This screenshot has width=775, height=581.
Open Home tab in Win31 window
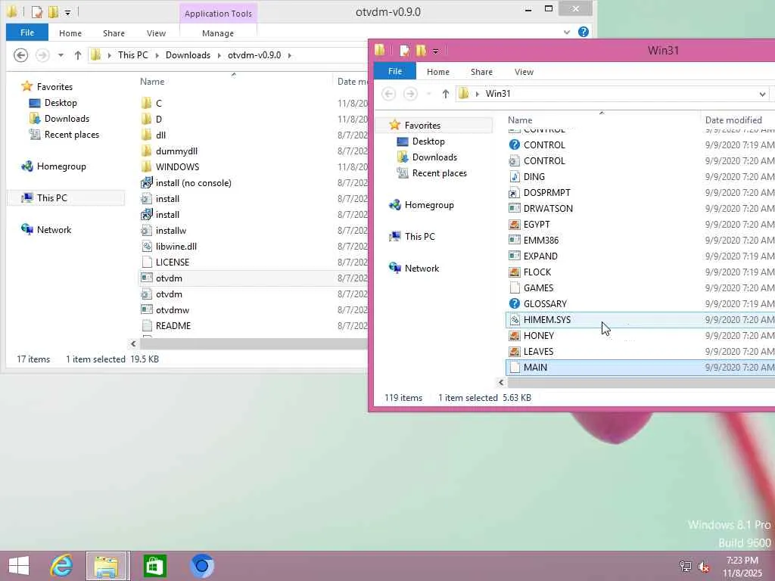point(438,72)
